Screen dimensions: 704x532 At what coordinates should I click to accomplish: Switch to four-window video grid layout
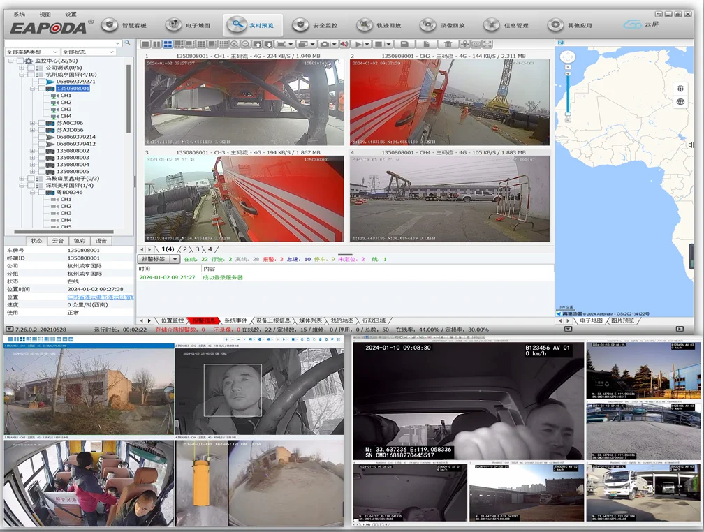[168, 44]
